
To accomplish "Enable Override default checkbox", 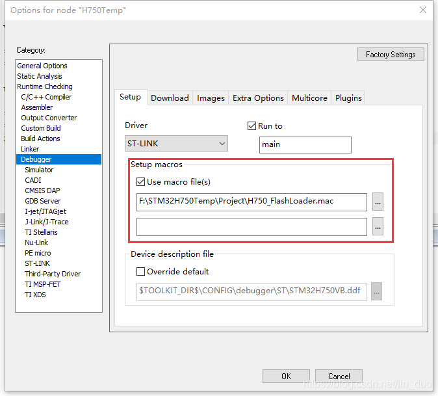I will pos(140,271).
